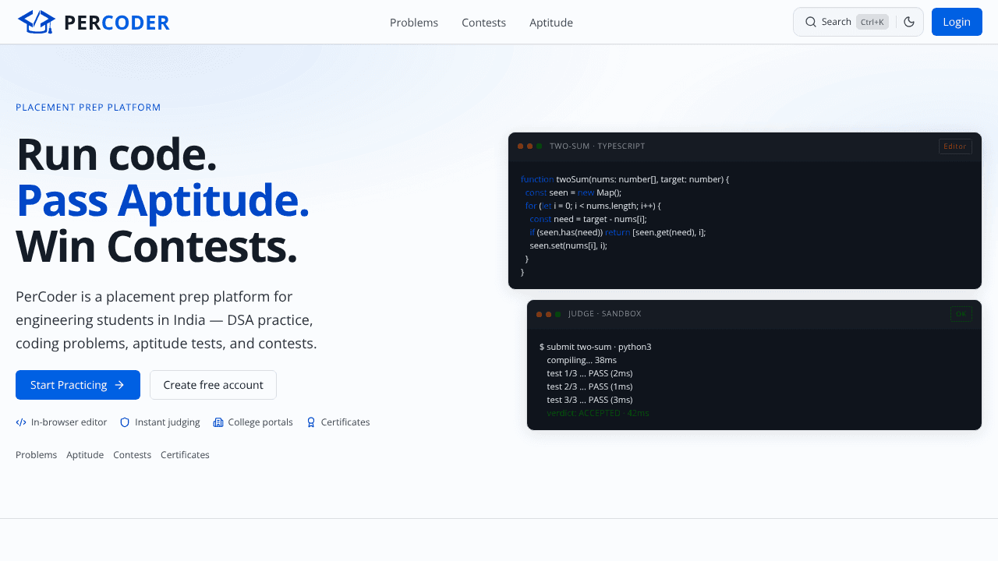Click the orange dot on JUDGE SANDBOX window
This screenshot has height=561, width=998.
point(549,314)
